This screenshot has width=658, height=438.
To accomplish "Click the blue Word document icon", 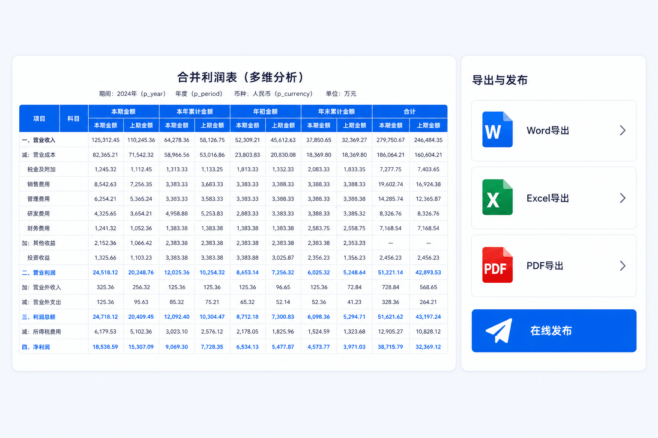I will point(497,130).
